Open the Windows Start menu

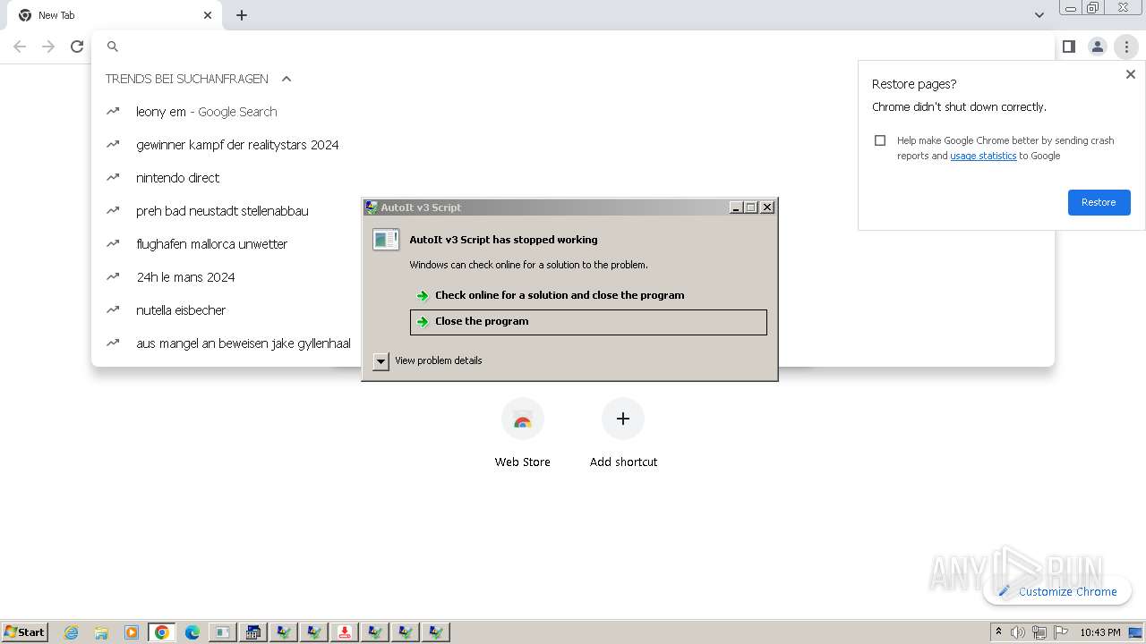tap(25, 632)
